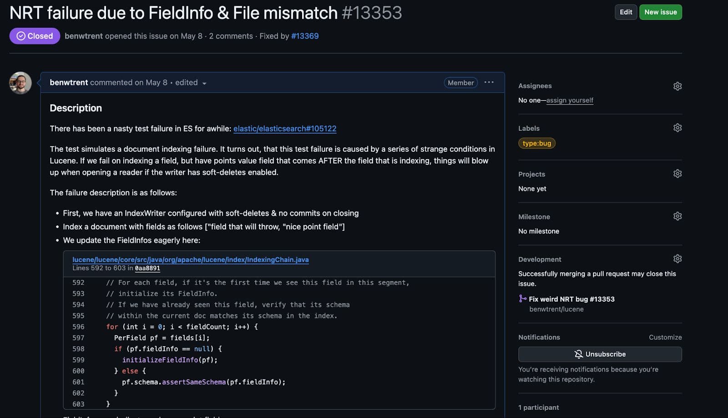Assign yourself to this issue
Image resolution: width=728 pixels, height=418 pixels.
[x=570, y=100]
